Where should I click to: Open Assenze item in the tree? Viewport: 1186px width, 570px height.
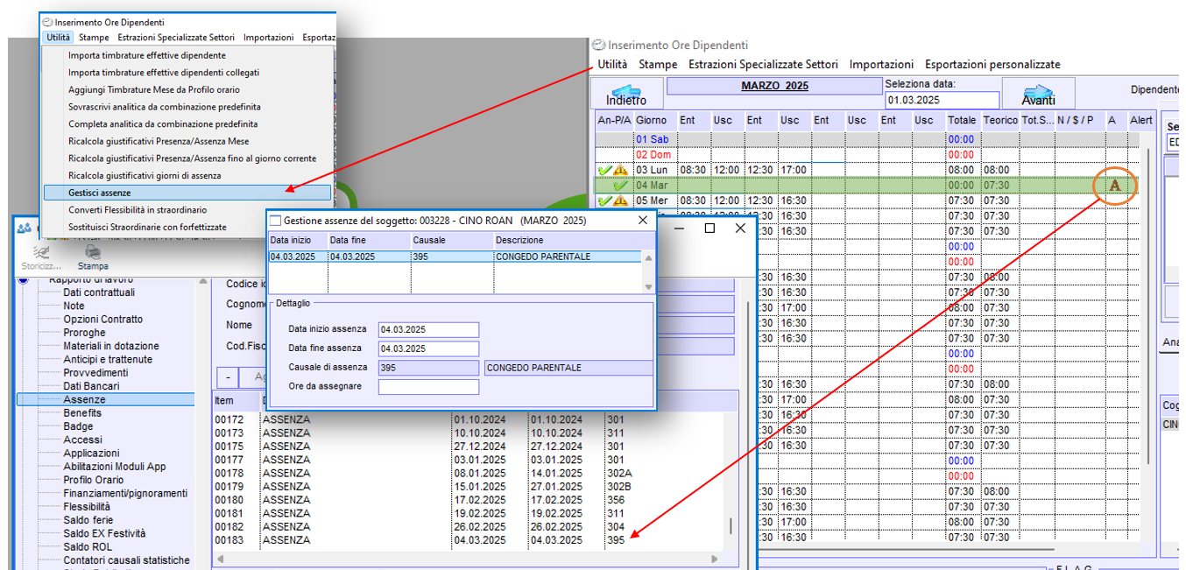84,399
